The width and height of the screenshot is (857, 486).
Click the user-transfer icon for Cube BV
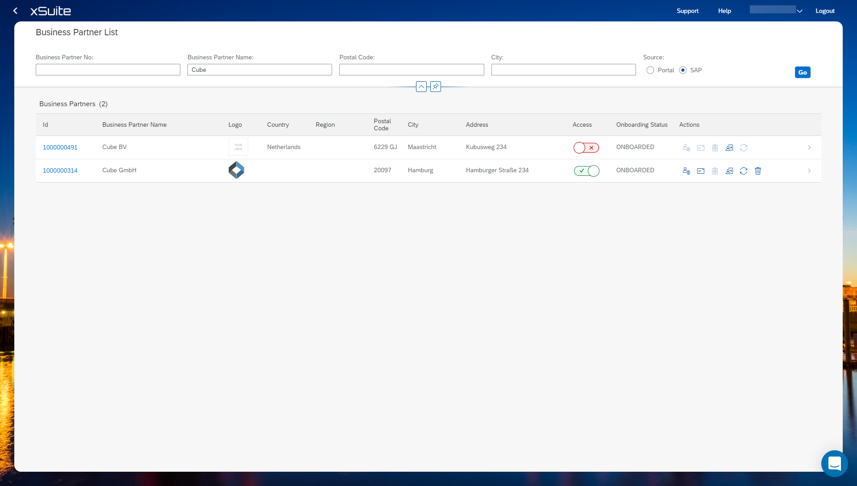729,148
